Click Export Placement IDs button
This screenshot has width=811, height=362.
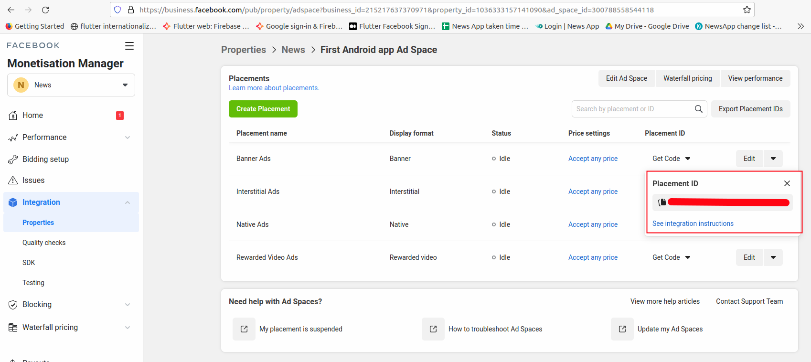[x=750, y=109]
